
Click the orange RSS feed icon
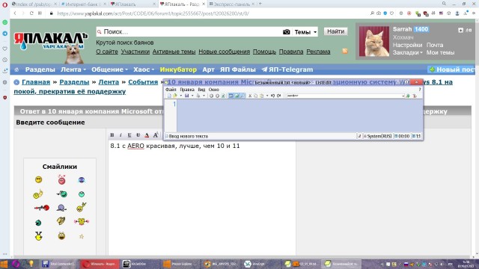click(x=345, y=52)
